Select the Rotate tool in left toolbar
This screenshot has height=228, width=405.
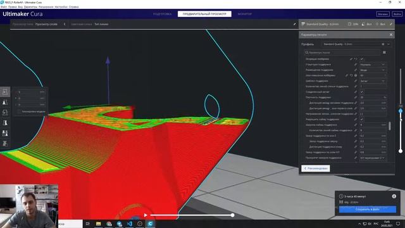[5, 113]
